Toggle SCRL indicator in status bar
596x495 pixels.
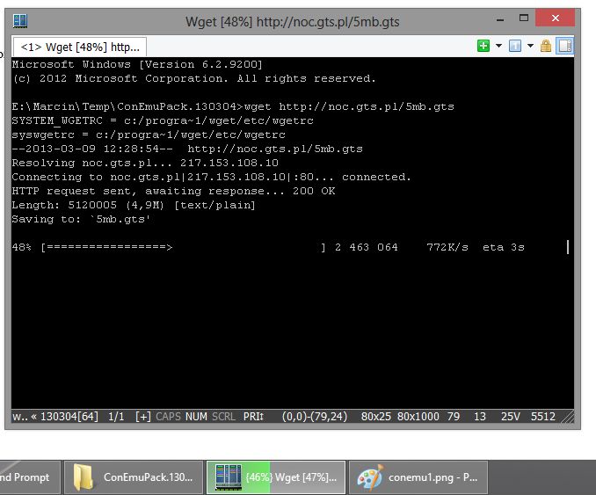[223, 417]
